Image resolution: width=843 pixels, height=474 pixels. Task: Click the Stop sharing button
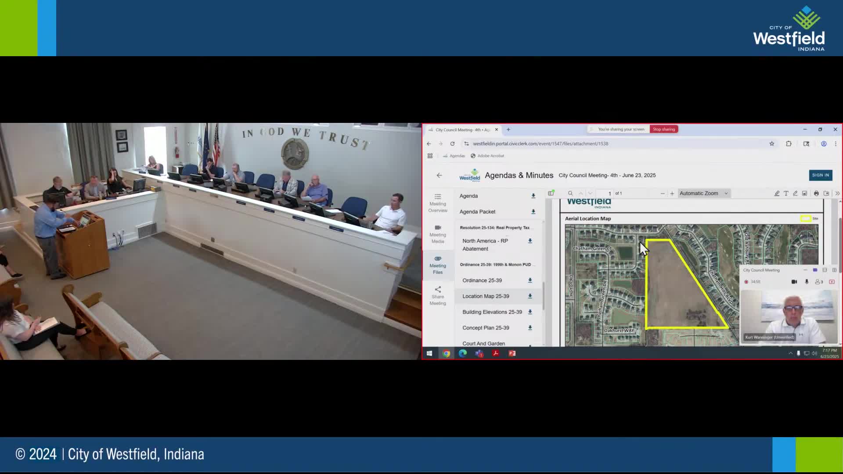[663, 129]
